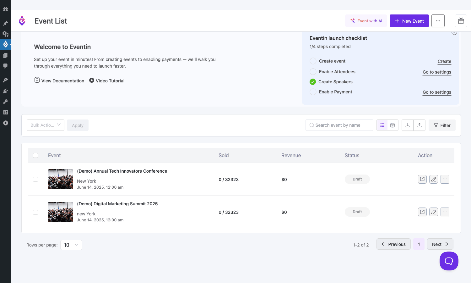
Task: Toggle the Enable Payment checklist circle
Action: 313,92
